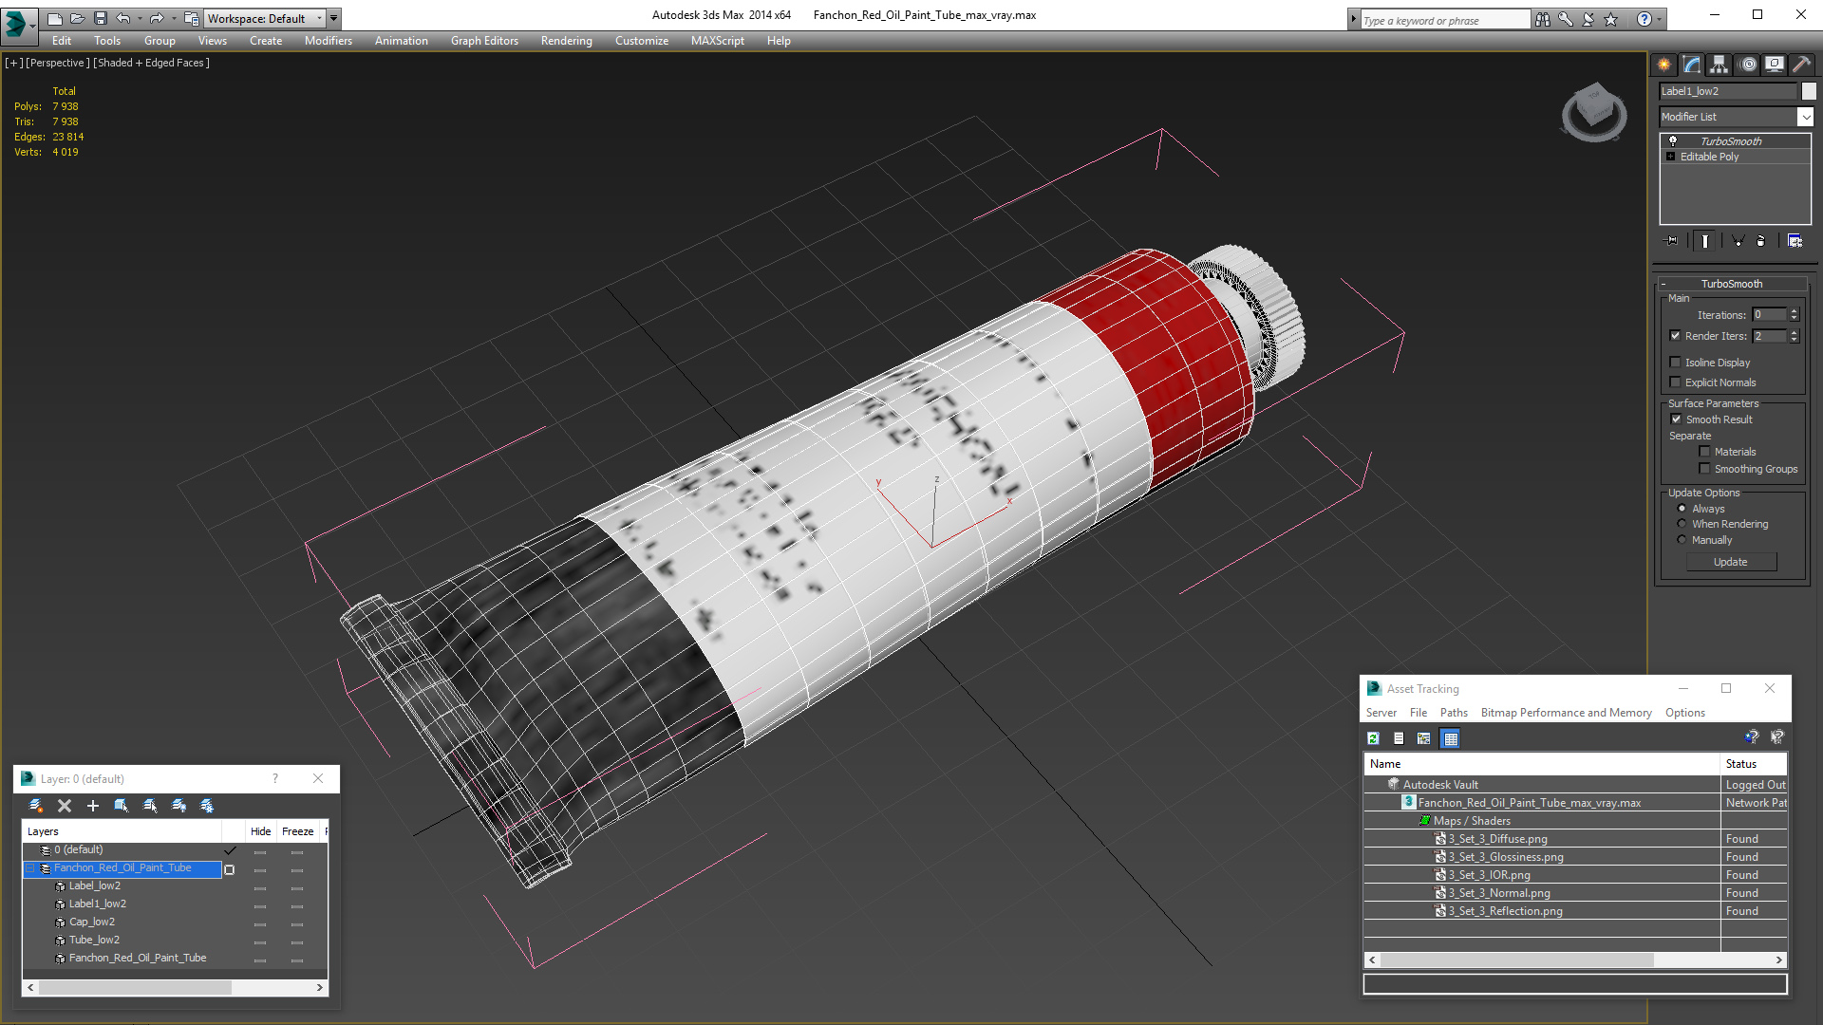Open the Modify command panel tab

pyautogui.click(x=1691, y=65)
